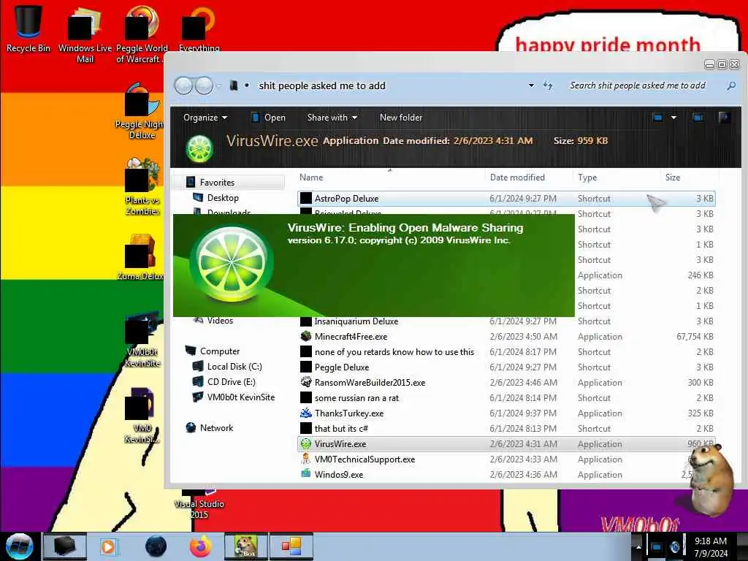Select the Everything desktop shortcut

point(199,28)
